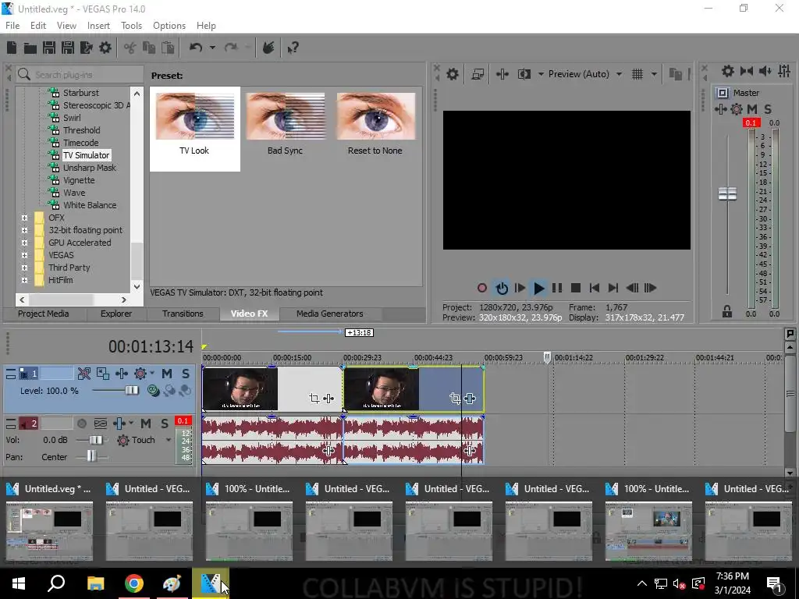Open event pan/crop on the second video clip

pyautogui.click(x=455, y=399)
